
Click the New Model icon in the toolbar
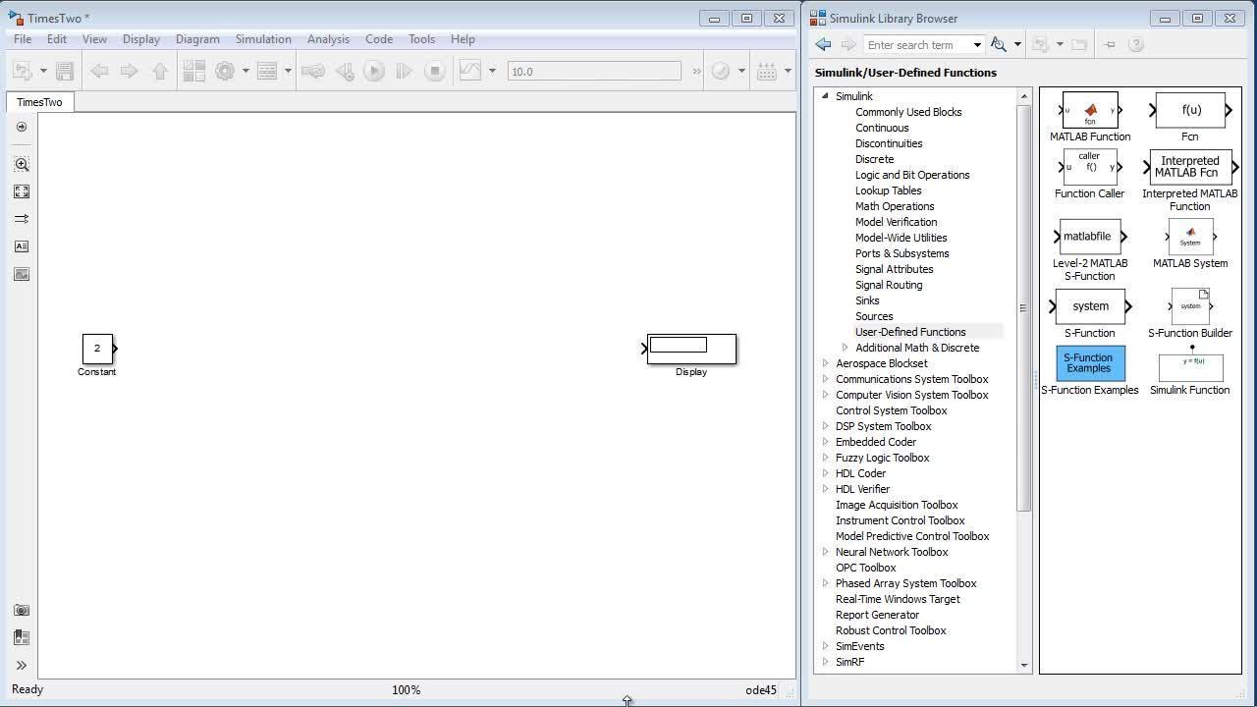click(x=23, y=71)
